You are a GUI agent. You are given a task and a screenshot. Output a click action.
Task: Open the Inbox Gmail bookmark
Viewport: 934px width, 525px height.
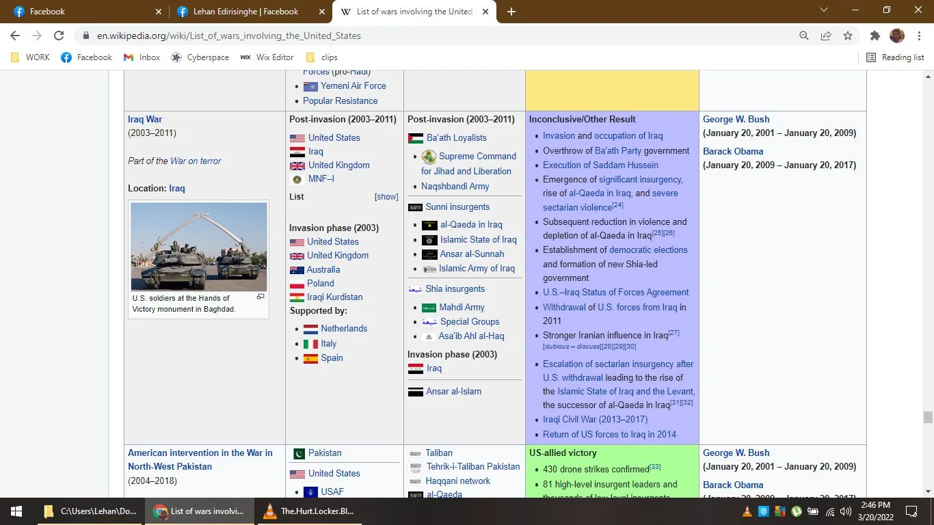[x=142, y=57]
